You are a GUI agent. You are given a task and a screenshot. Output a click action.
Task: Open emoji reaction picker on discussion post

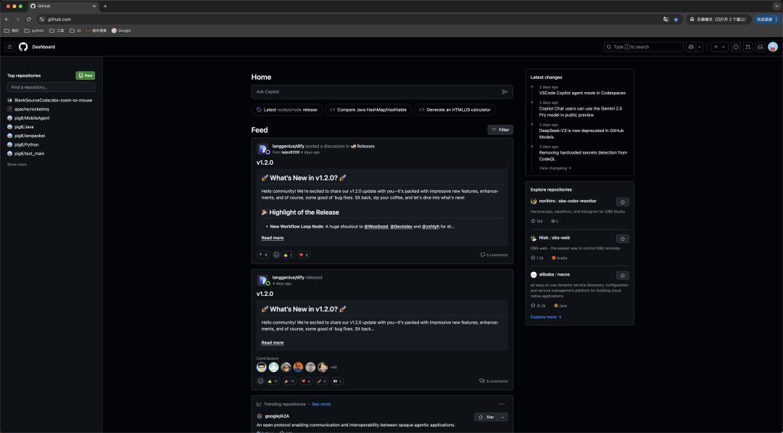276,255
